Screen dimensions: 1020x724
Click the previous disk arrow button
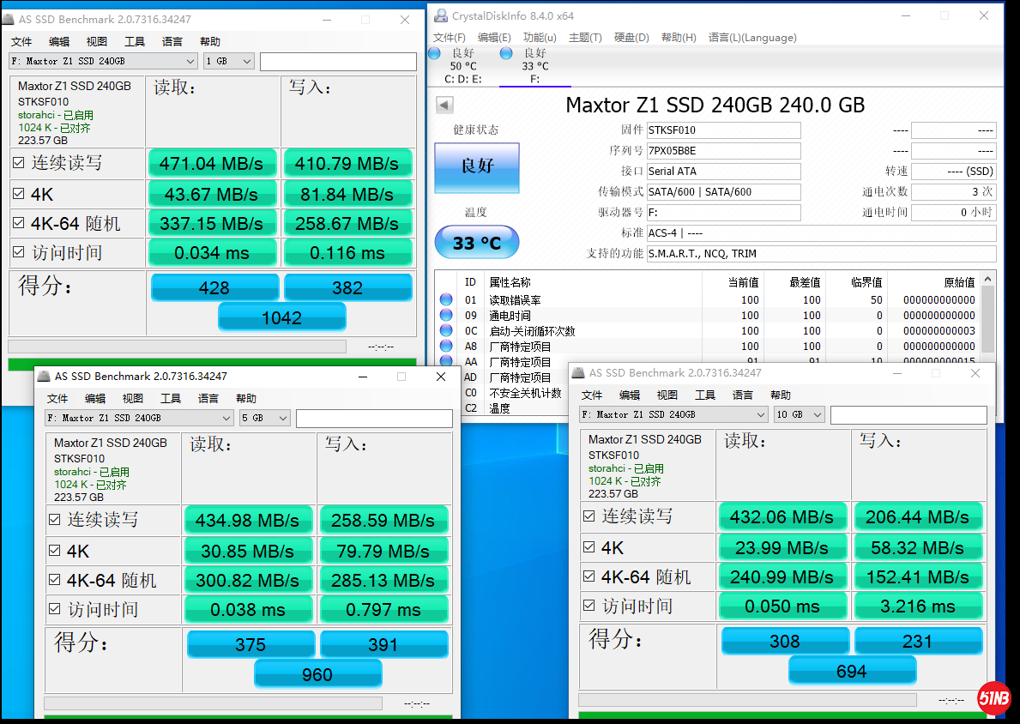[x=444, y=105]
